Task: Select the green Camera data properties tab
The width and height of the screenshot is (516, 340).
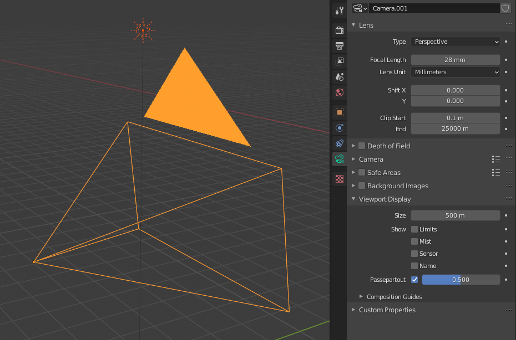Action: 339,159
